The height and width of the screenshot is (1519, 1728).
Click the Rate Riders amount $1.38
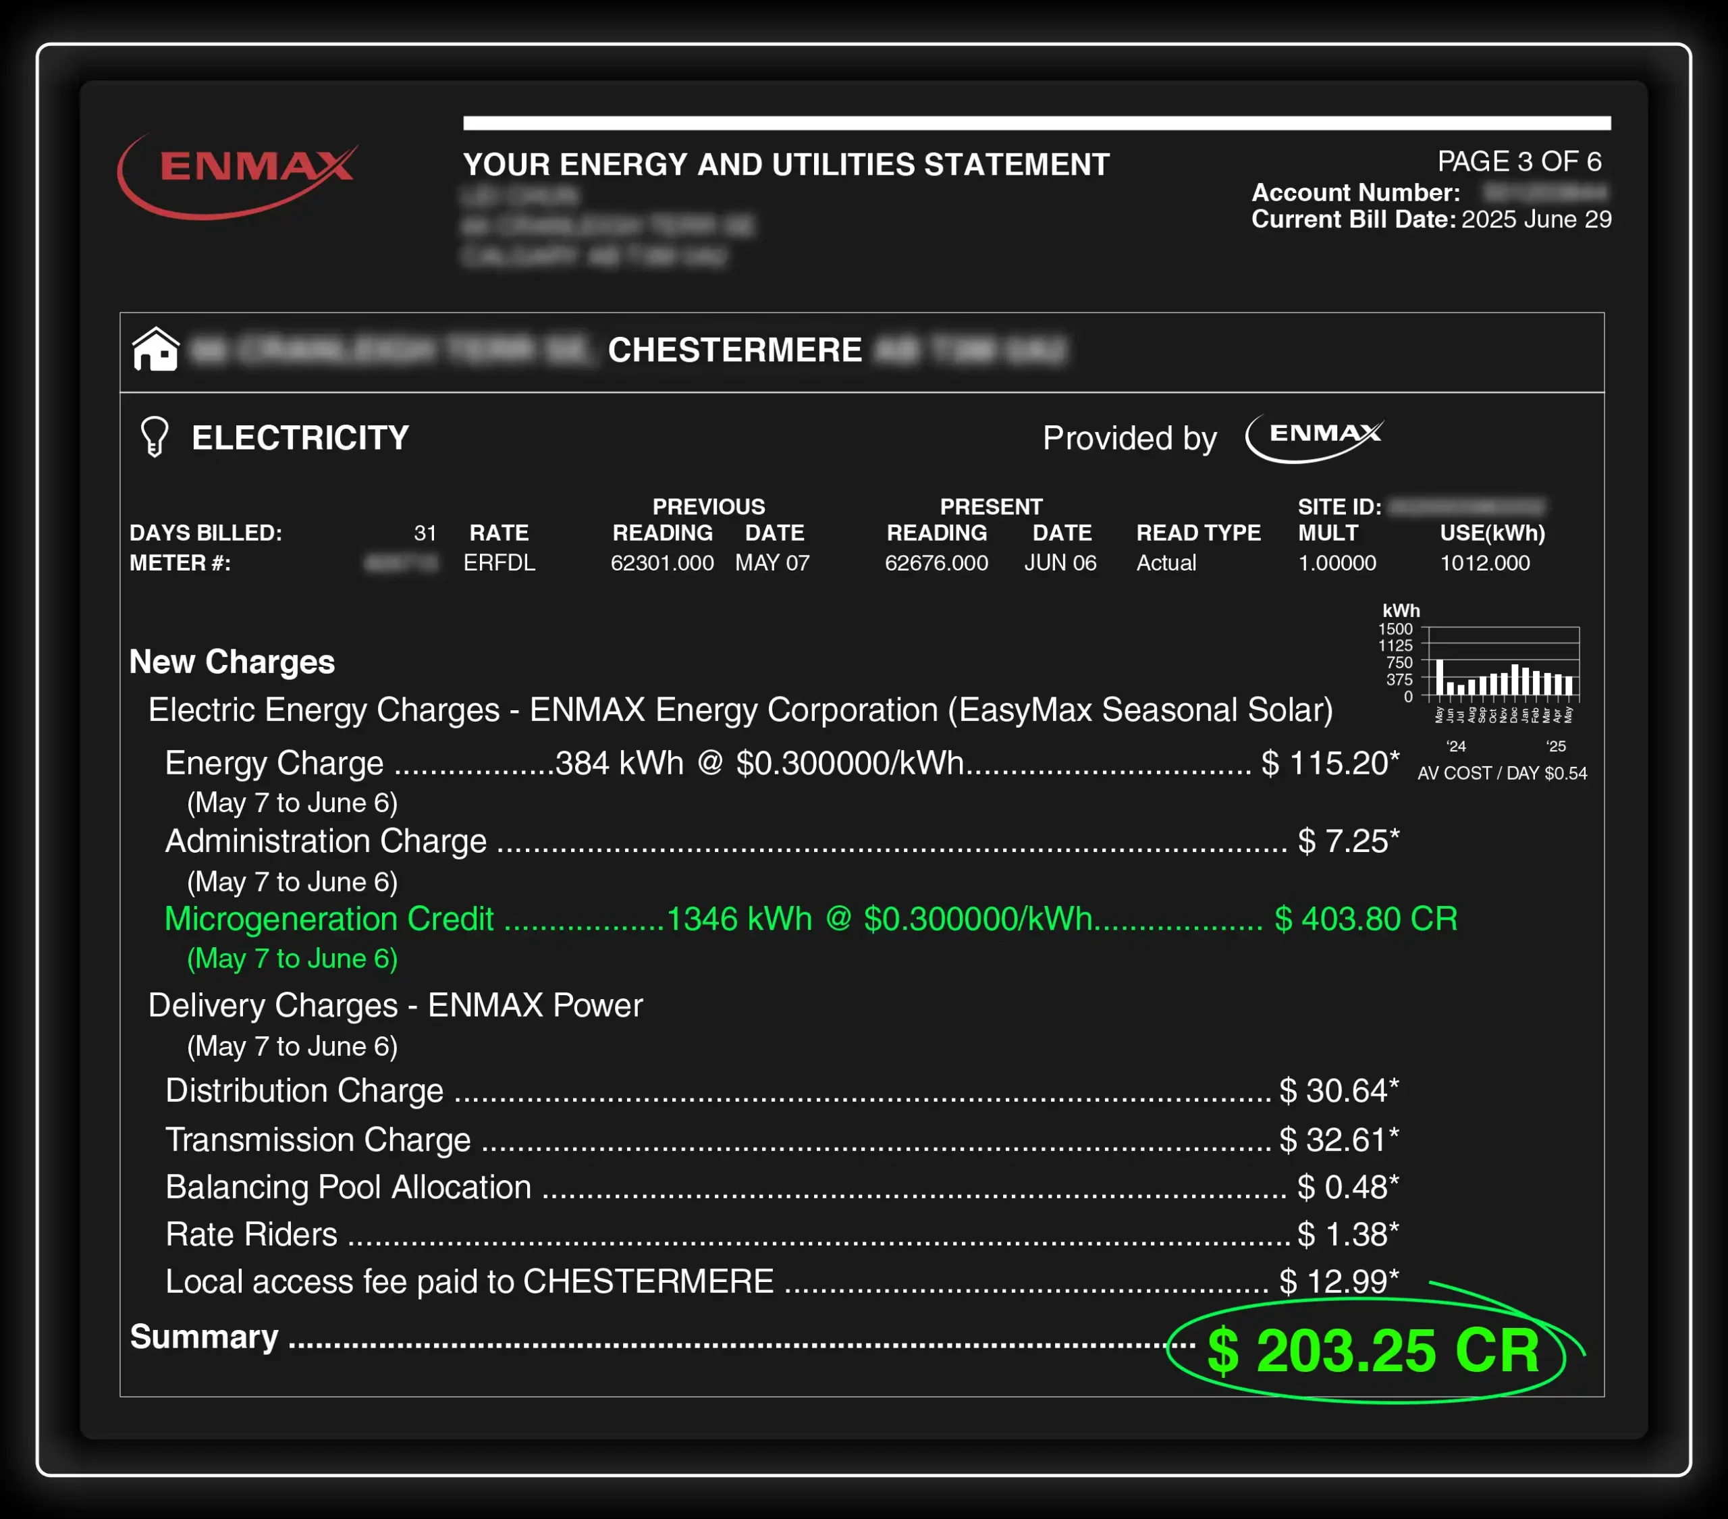(x=1349, y=1234)
